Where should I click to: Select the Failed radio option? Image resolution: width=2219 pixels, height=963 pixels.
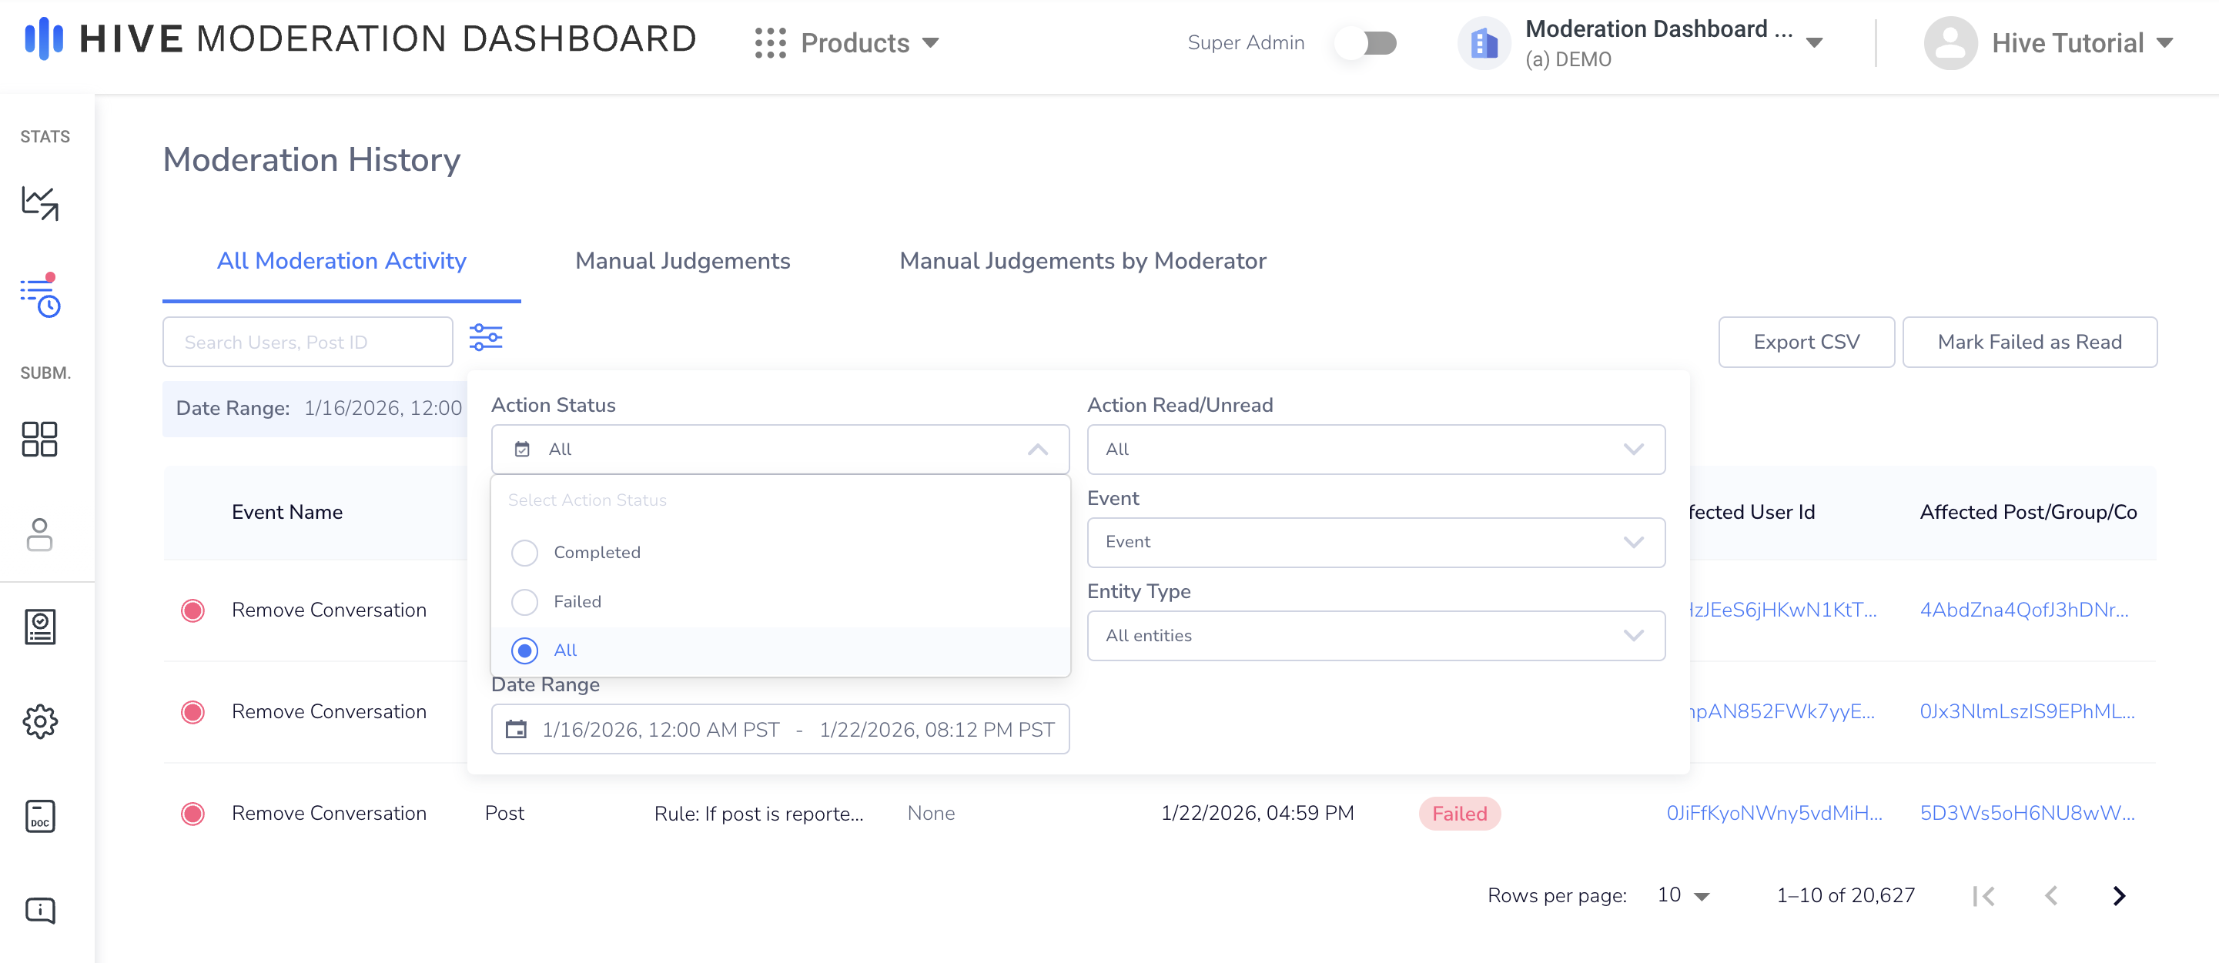524,602
